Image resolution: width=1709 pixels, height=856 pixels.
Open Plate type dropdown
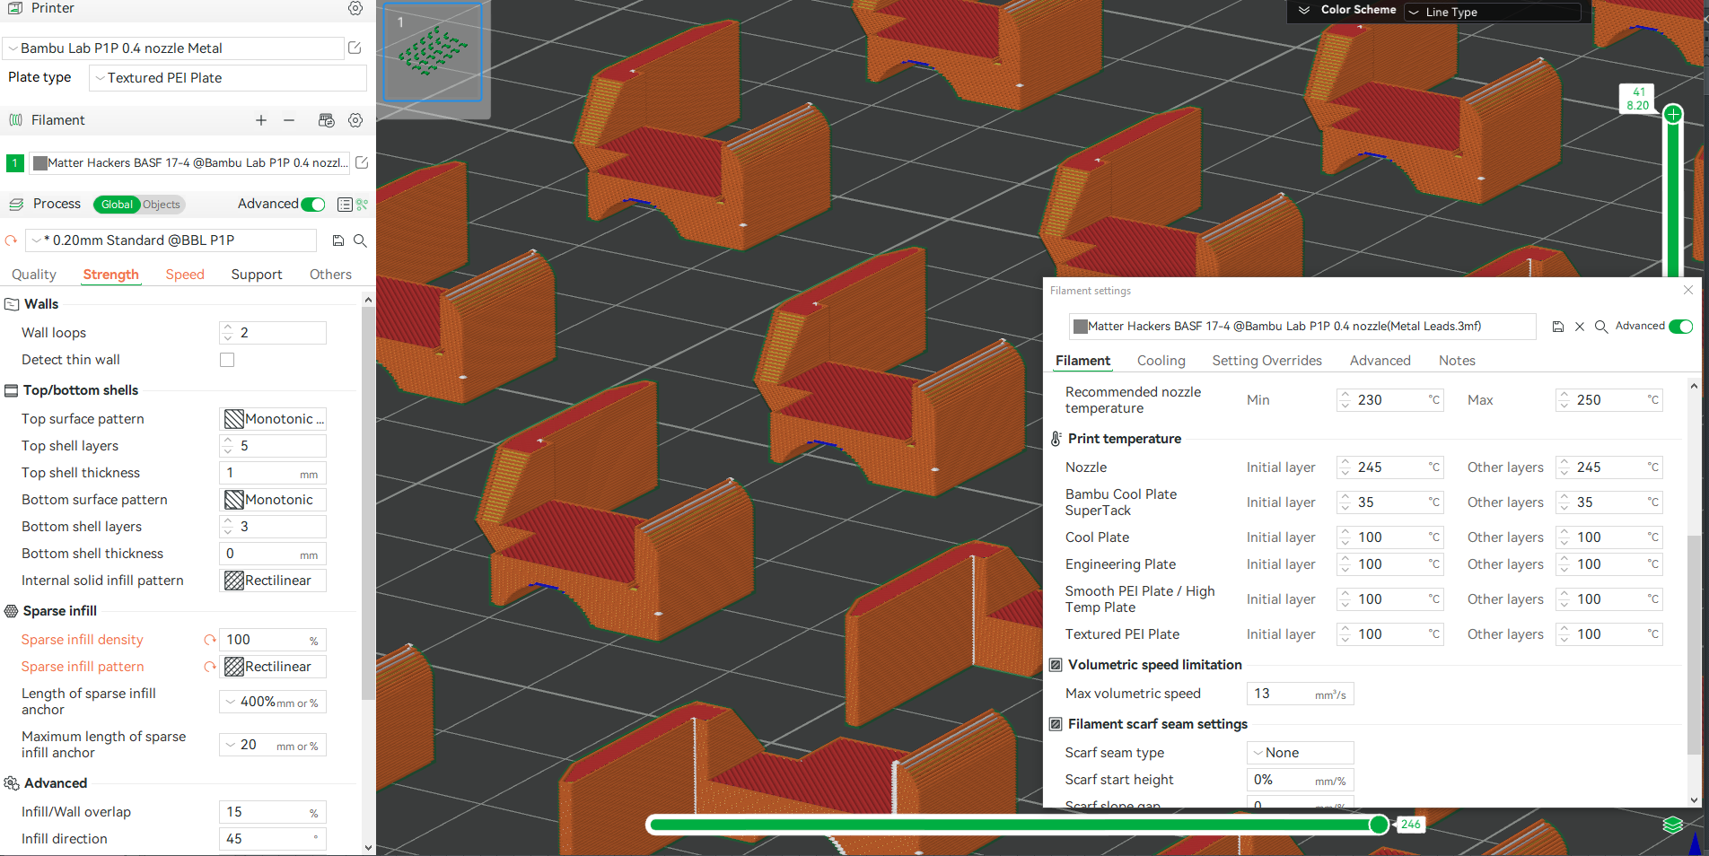(228, 78)
